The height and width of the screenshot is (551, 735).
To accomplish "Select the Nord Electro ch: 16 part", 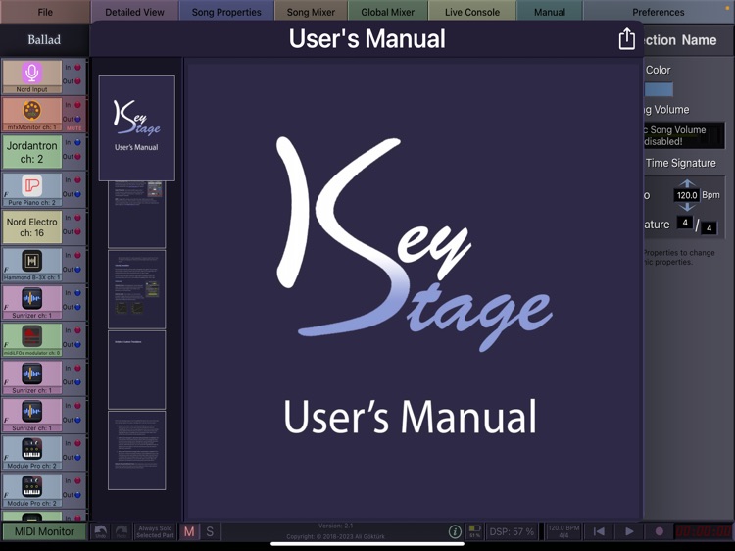I will click(32, 226).
